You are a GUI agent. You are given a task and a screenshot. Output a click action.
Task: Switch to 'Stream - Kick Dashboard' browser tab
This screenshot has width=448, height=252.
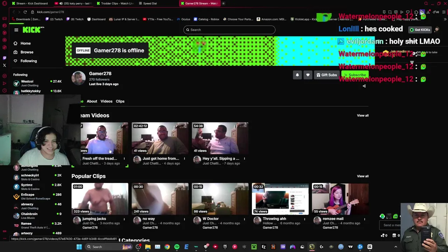pos(30,3)
